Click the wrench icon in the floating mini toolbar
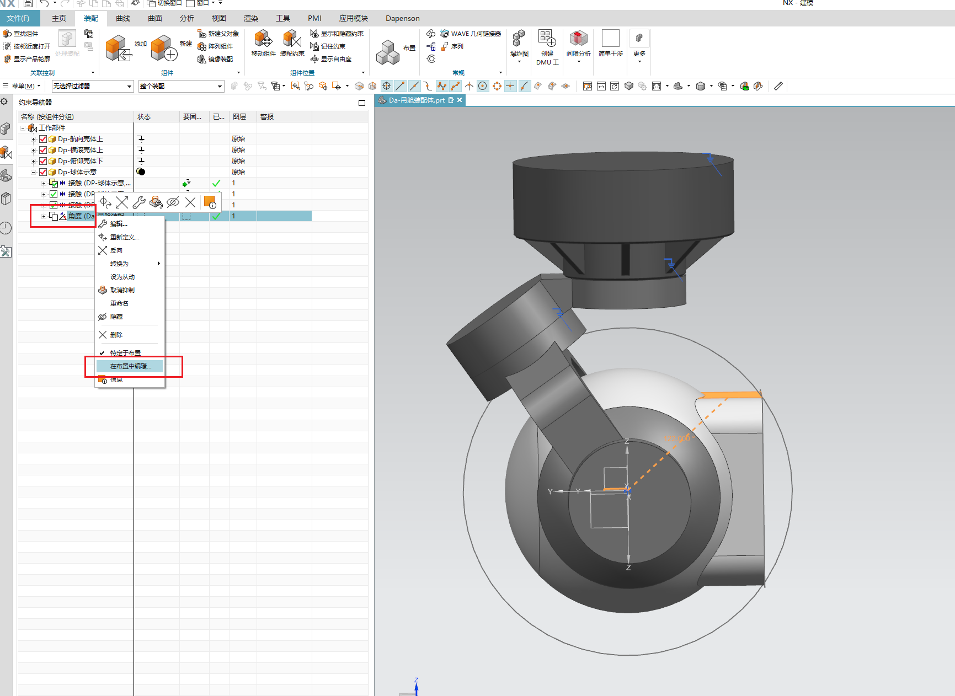Screen dimensions: 955x696 [x=139, y=202]
